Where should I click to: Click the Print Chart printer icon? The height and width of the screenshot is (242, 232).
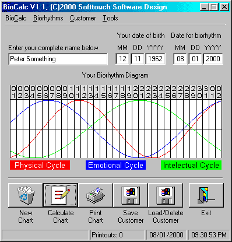click(x=96, y=195)
